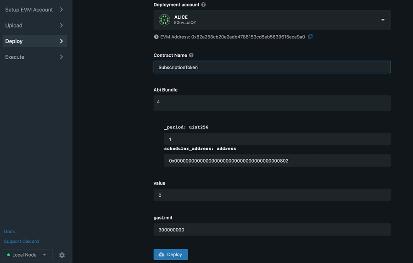Click the EVM Address info icon
The height and width of the screenshot is (263, 413).
coord(156,37)
